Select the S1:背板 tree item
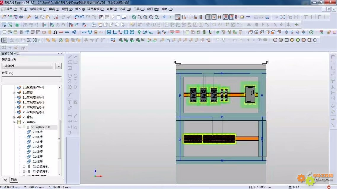Screen dimensions: 337x189 (28, 117)
